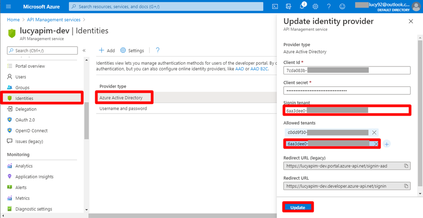
Task: Remove the c0dd9f30 allowed tenant
Action: coord(374,132)
